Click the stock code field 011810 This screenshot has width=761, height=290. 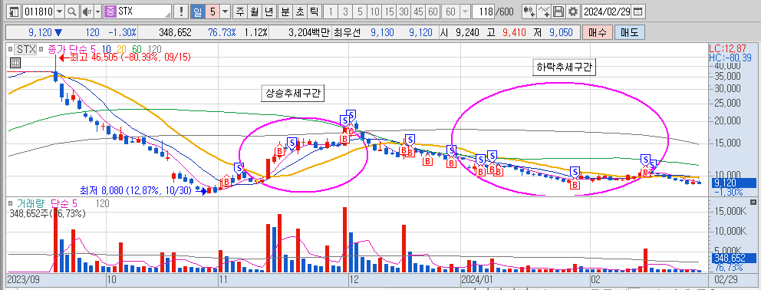coord(39,12)
